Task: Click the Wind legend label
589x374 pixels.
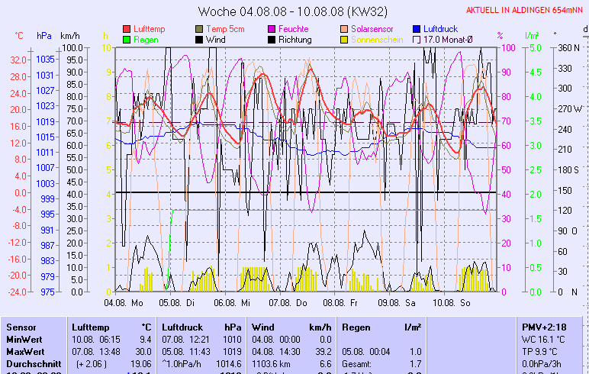Action: 217,40
